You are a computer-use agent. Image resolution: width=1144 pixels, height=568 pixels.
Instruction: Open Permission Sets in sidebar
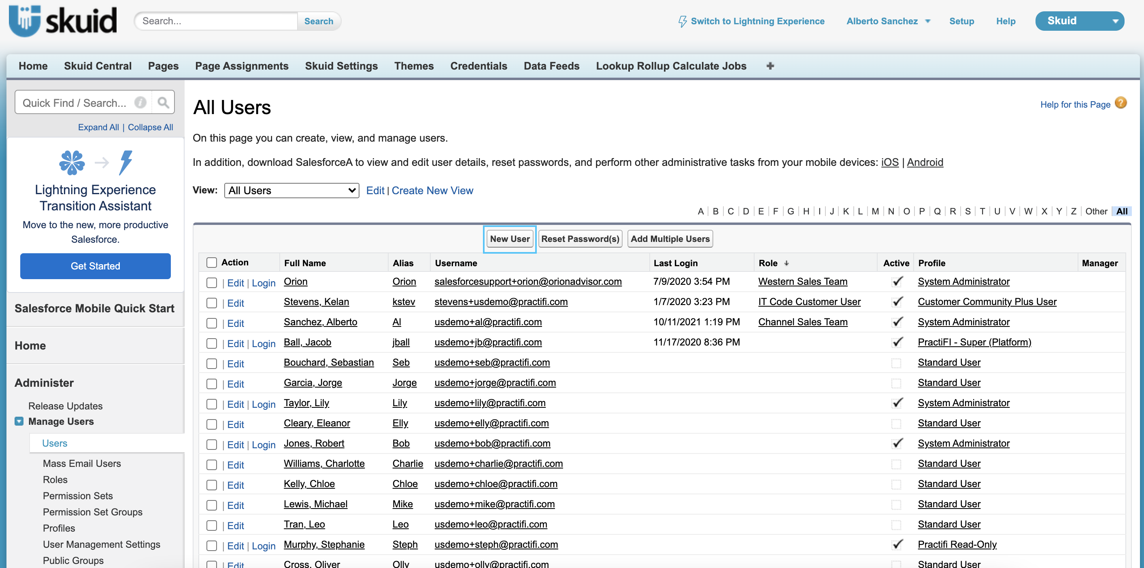(78, 496)
